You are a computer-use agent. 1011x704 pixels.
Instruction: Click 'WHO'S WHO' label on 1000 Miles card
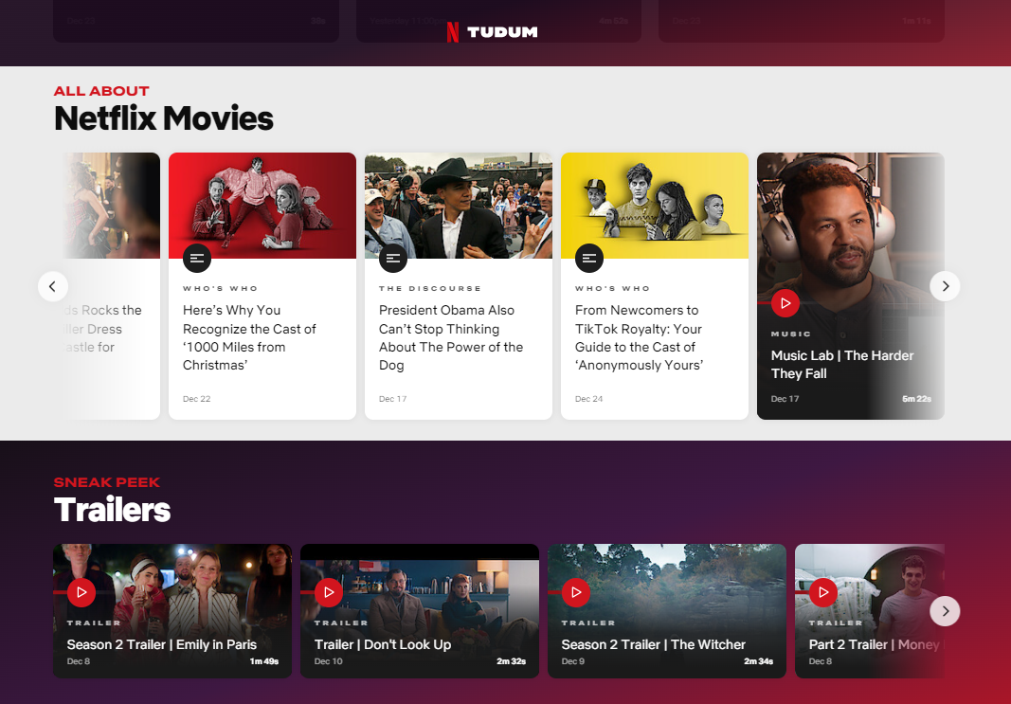click(x=220, y=288)
